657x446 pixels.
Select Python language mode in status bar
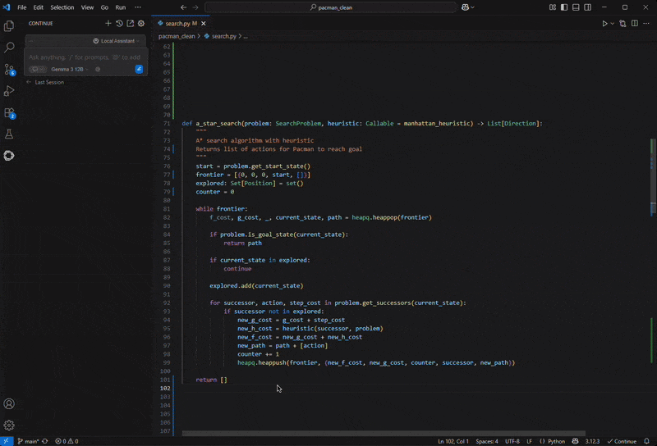tap(557, 441)
